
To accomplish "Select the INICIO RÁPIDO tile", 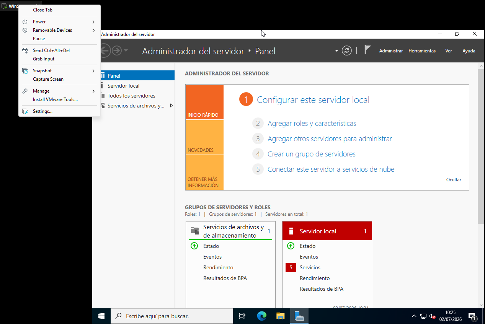I will tap(205, 102).
